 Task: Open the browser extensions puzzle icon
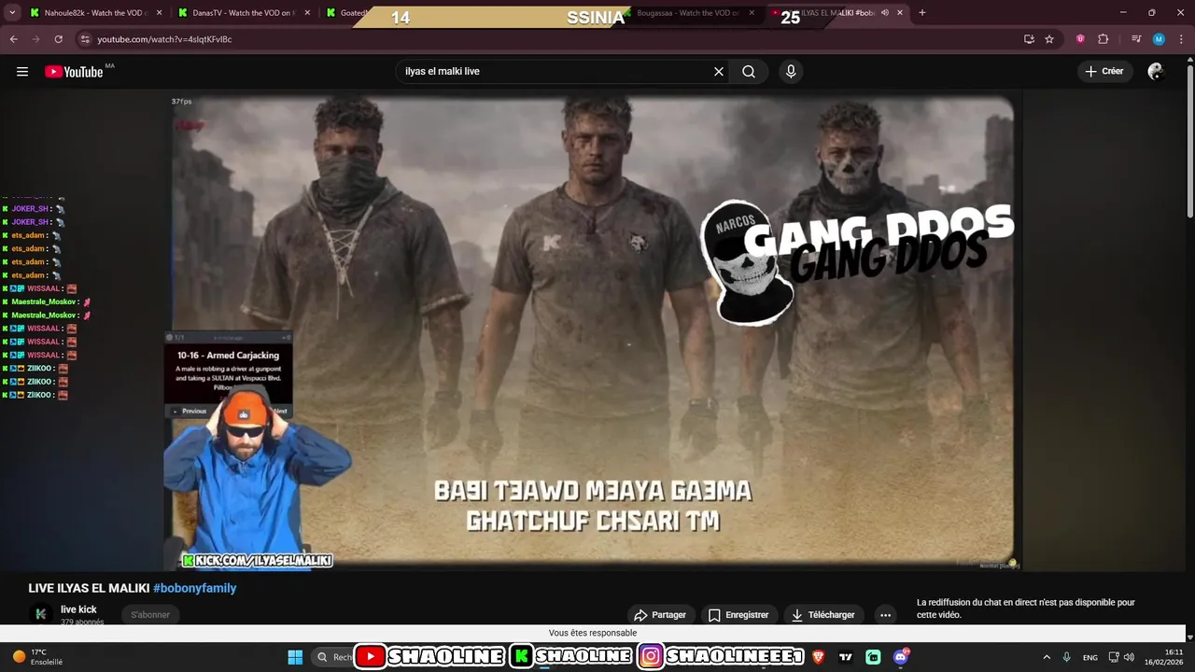[1104, 39]
